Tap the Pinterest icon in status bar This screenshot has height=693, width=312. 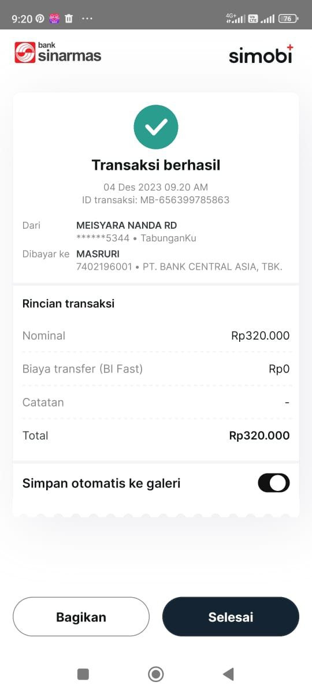pyautogui.click(x=40, y=18)
